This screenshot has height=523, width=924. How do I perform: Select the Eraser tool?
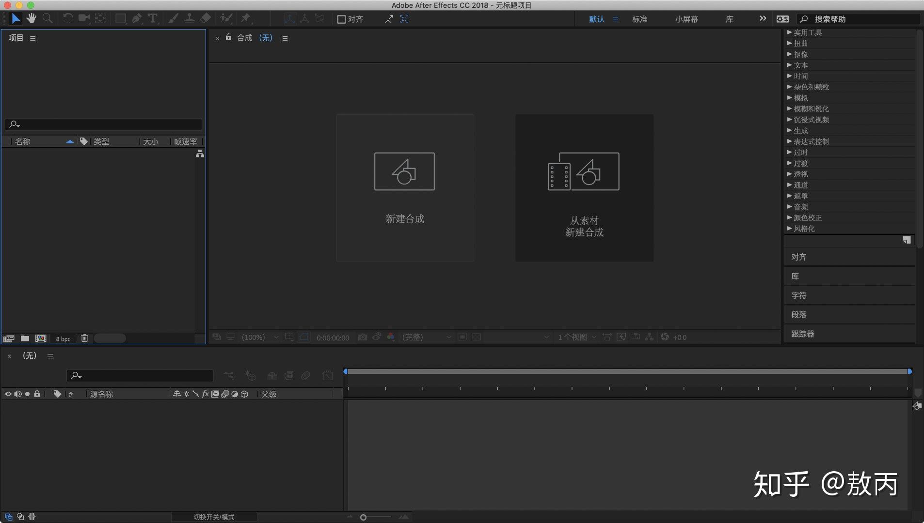click(x=206, y=18)
